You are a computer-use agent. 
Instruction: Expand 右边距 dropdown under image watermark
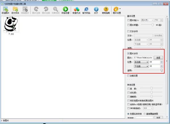click(141, 62)
